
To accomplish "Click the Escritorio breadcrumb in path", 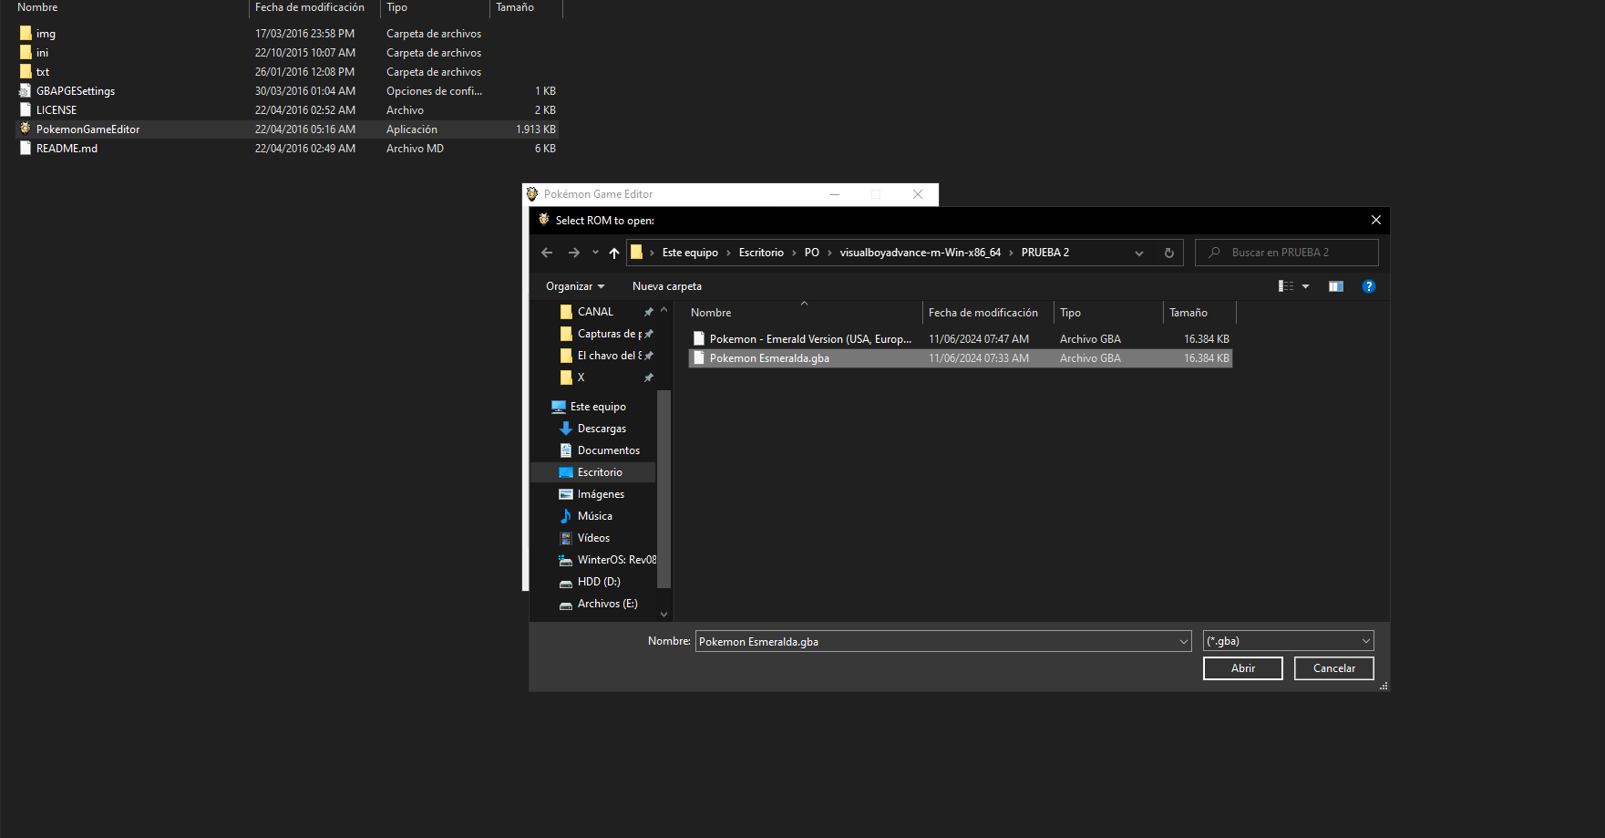I will tap(761, 253).
